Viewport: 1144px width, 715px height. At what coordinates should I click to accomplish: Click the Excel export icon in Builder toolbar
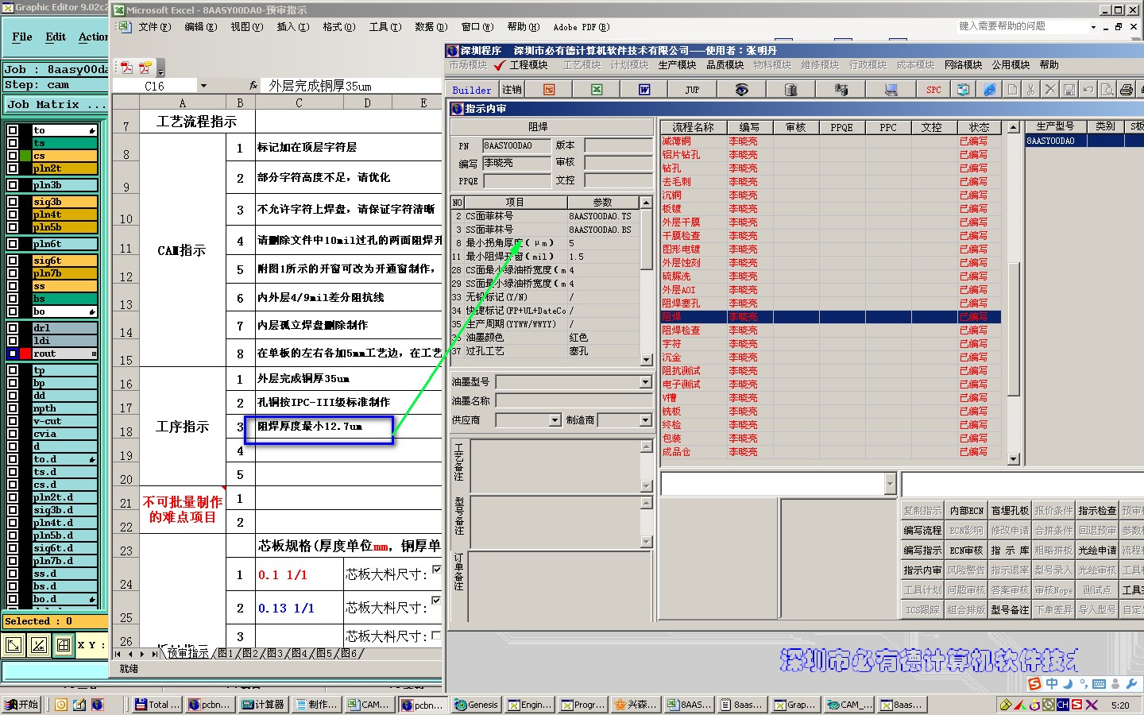597,90
